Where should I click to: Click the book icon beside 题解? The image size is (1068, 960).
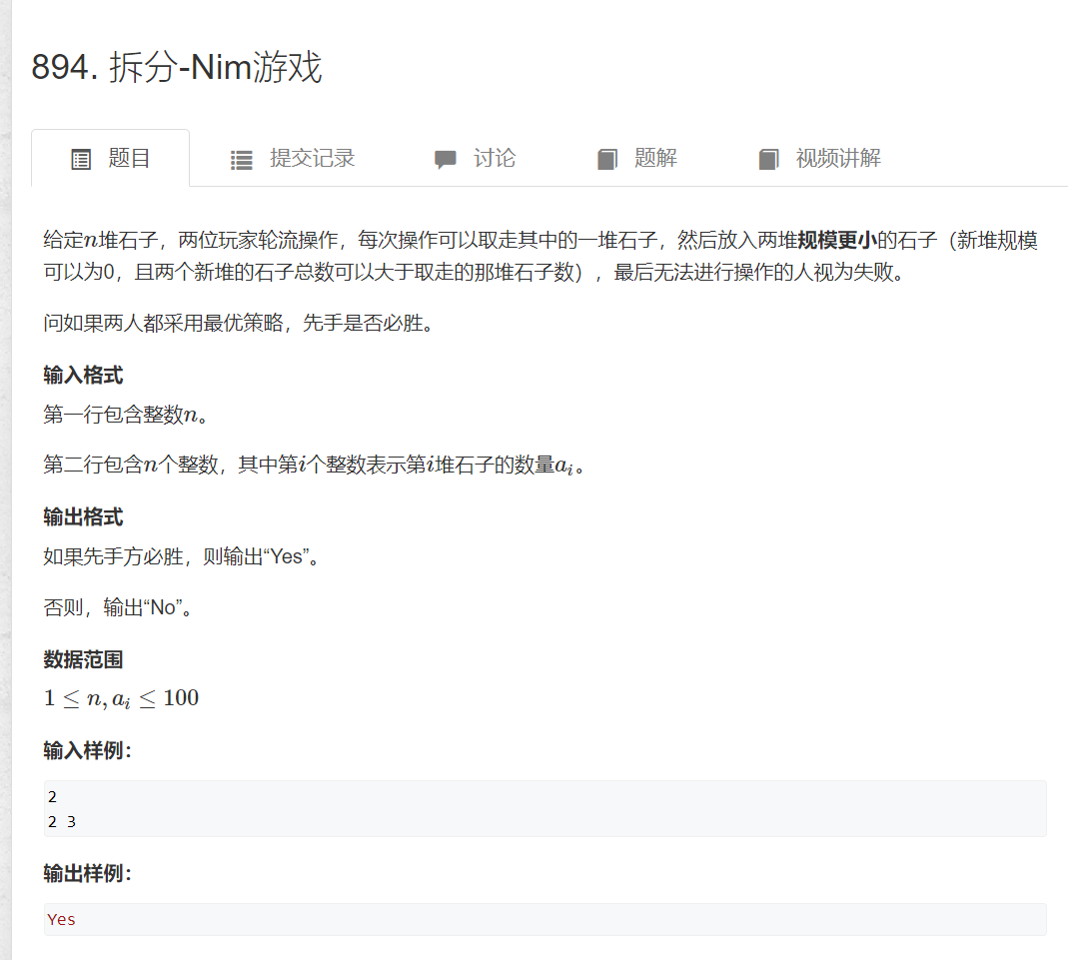[x=607, y=159]
